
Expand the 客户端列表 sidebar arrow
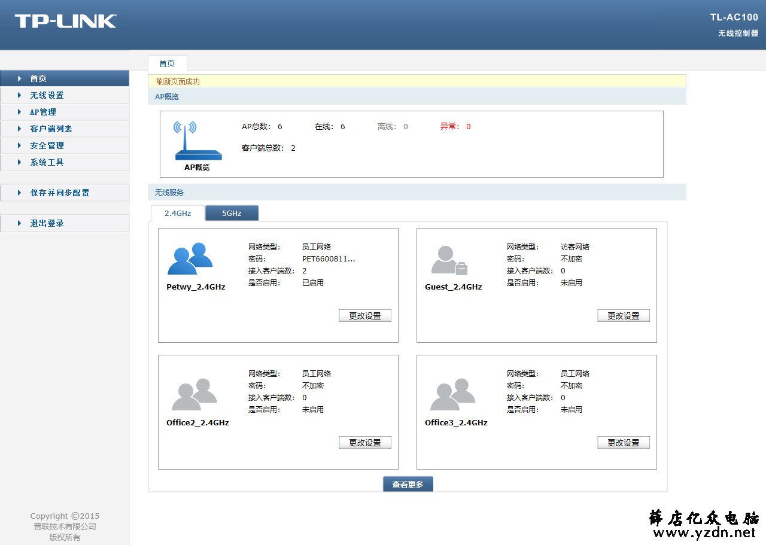pos(20,129)
